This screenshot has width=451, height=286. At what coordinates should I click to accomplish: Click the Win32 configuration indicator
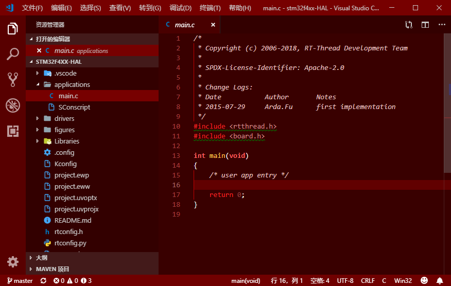click(x=403, y=280)
